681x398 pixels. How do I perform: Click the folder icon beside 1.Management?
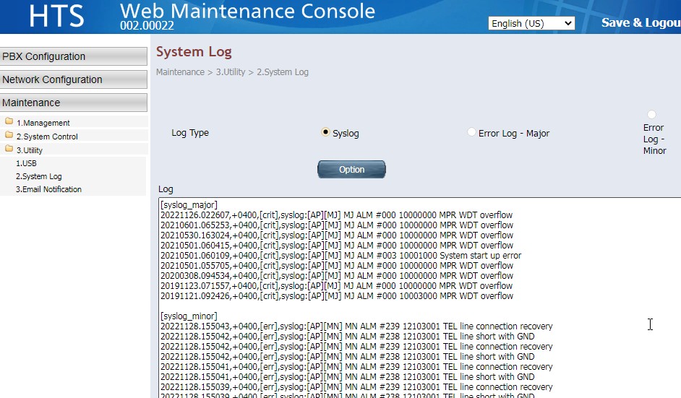click(9, 121)
